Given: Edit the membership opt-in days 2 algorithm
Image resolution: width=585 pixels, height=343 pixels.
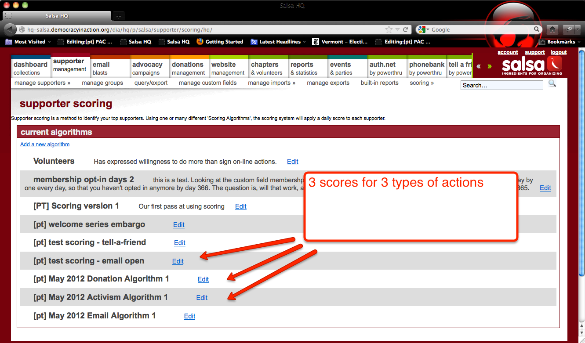Looking at the screenshot, I should [x=545, y=188].
